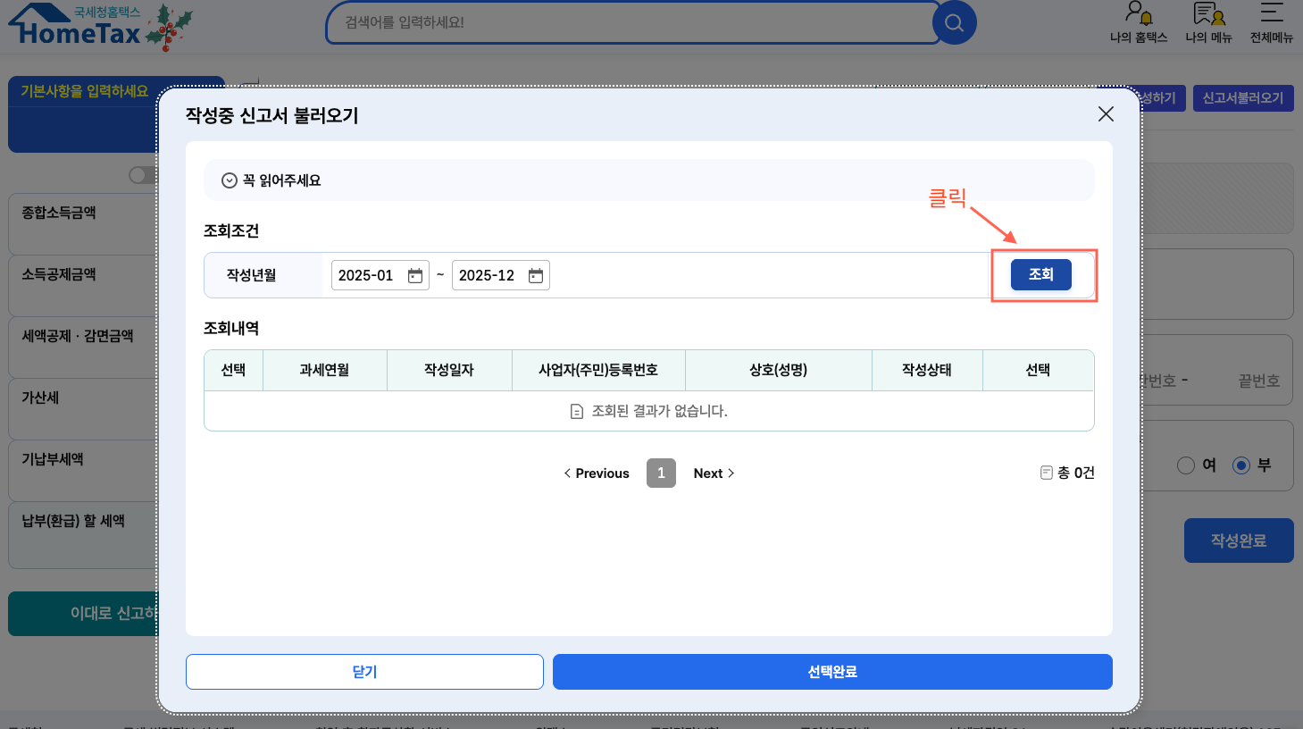Go to Next results page
This screenshot has width=1303, height=729.
[714, 473]
